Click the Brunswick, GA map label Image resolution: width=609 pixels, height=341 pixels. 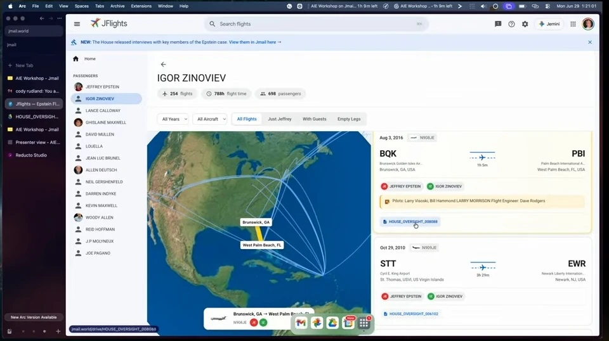pyautogui.click(x=256, y=222)
